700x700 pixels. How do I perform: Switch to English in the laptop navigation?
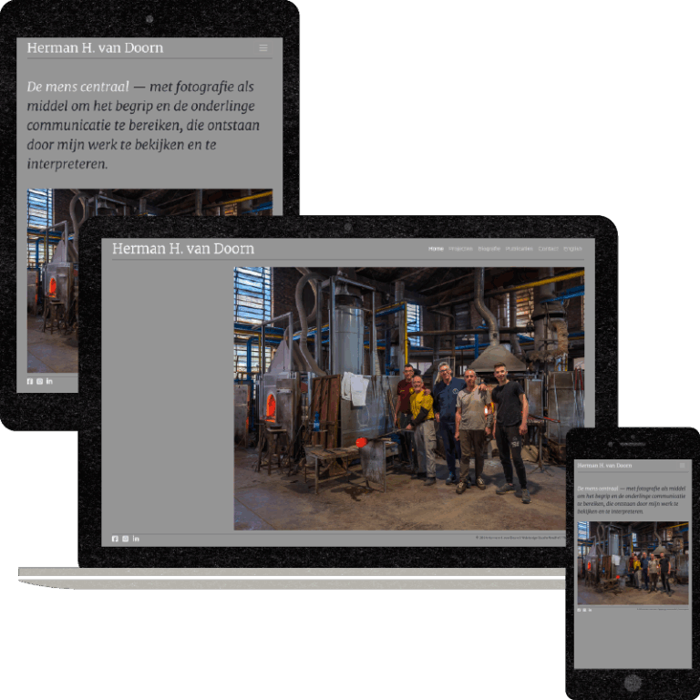point(572,249)
